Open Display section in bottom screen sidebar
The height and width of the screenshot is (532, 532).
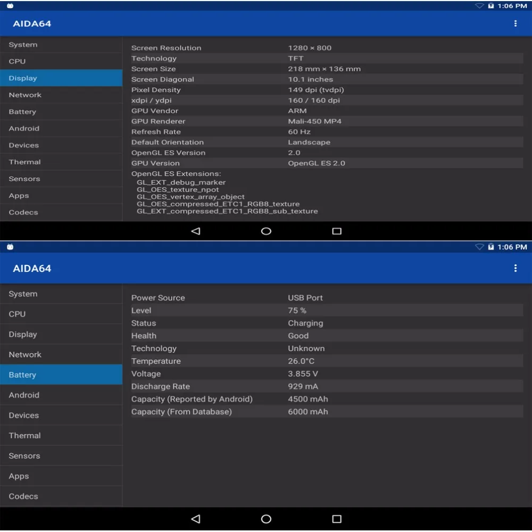pos(61,334)
